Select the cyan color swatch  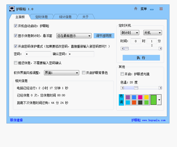pyautogui.click(x=128, y=102)
